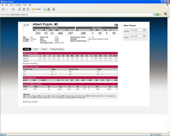Open the Forward button history arrow
This screenshot has height=136, width=170.
[x=16, y=9]
